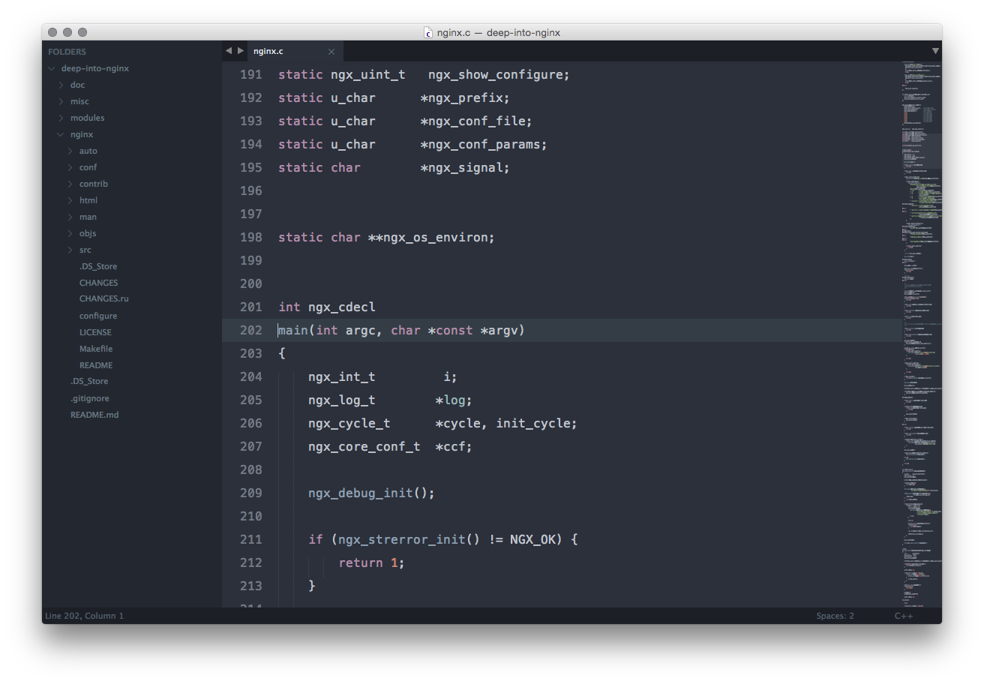Image resolution: width=984 pixels, height=684 pixels.
Task: Click the FOLDERS sidebar heading
Action: tap(67, 52)
